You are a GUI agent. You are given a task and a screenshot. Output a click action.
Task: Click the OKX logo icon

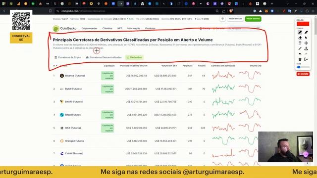click(62, 128)
